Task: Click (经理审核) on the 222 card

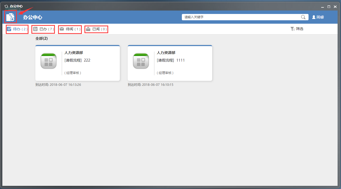Action: click(x=73, y=73)
